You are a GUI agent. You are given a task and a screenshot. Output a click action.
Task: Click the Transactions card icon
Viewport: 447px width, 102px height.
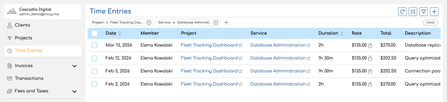[10, 78]
